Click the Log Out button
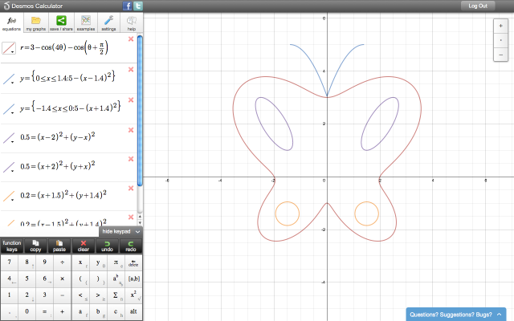 pyautogui.click(x=477, y=6)
